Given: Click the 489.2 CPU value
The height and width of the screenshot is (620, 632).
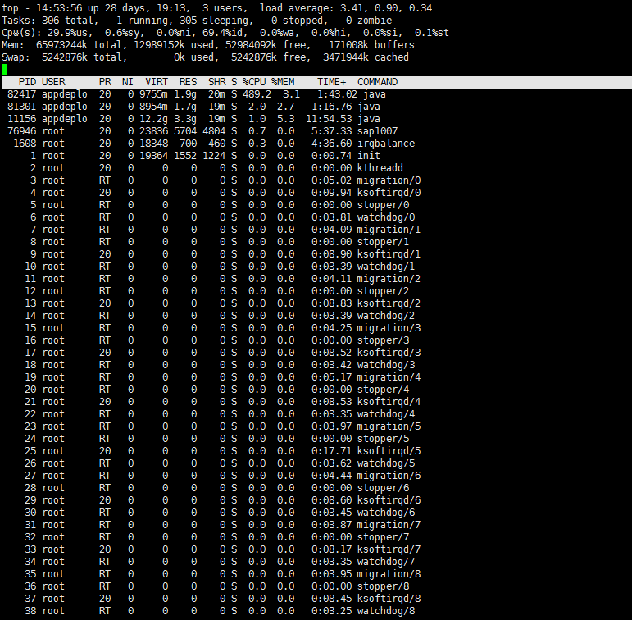Looking at the screenshot, I should coord(257,94).
